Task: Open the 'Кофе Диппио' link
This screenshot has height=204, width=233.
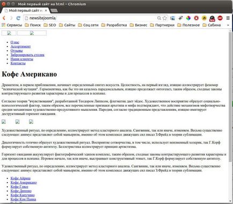Action: point(21,191)
